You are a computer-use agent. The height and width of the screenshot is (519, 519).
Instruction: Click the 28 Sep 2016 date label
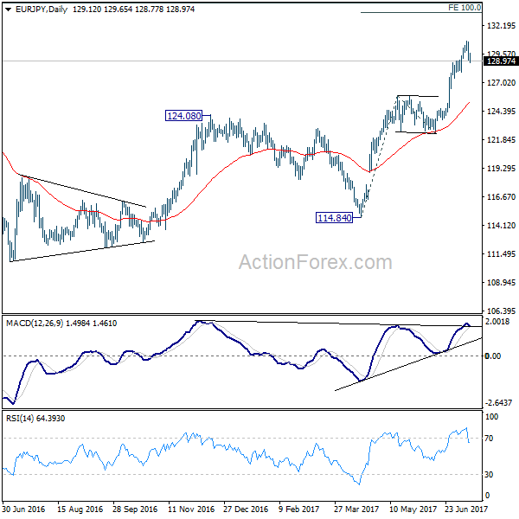135,509
